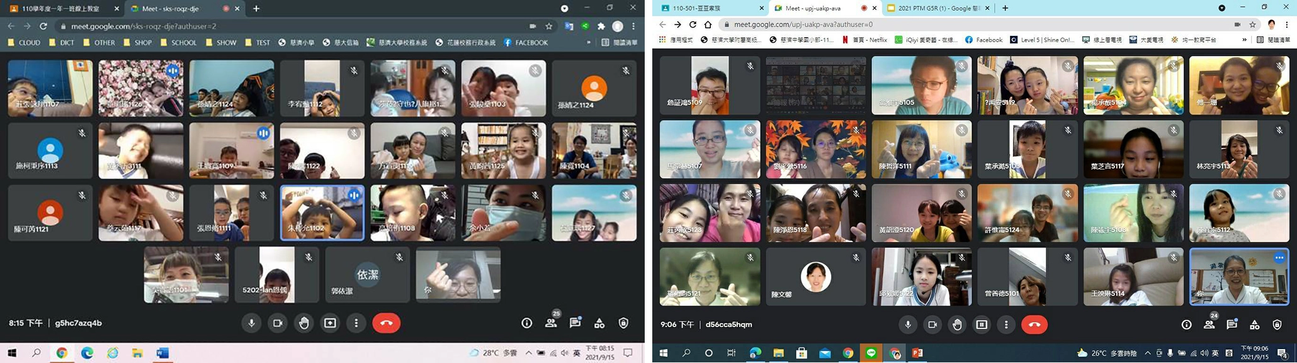Toggle microphone in left Meet window
The width and height of the screenshot is (1297, 363).
(251, 323)
